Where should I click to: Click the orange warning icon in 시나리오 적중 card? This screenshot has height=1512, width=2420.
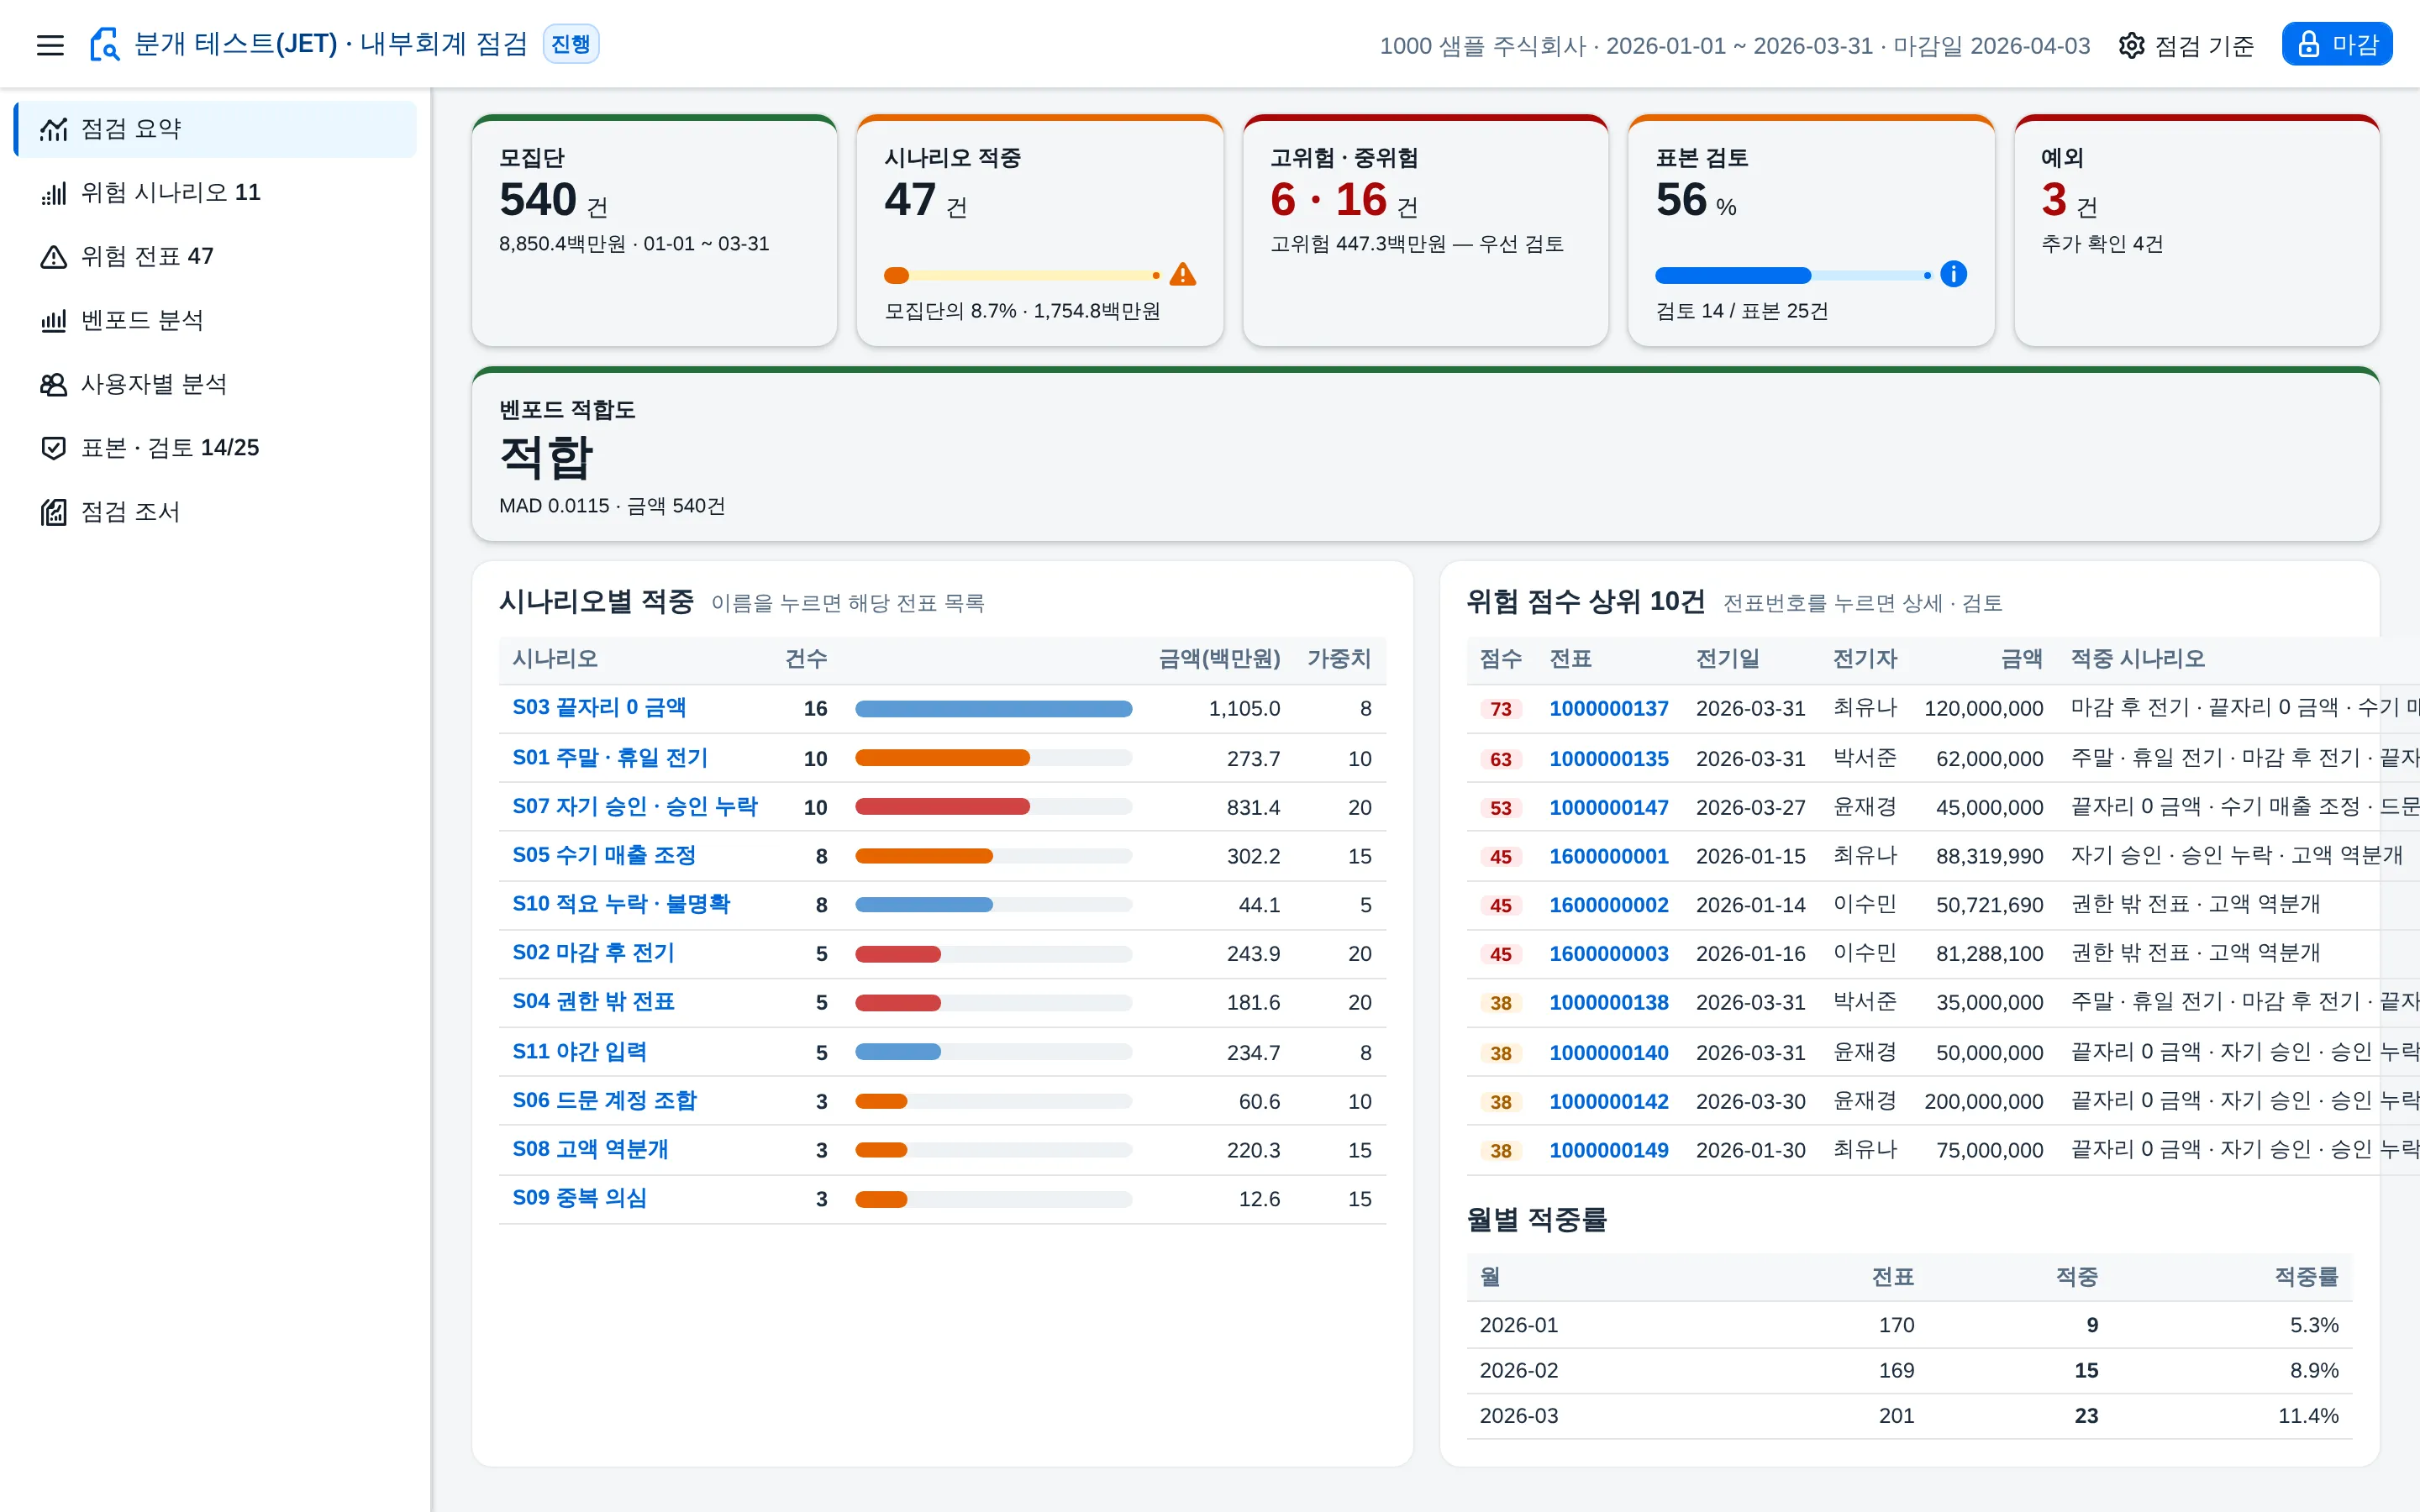click(x=1183, y=274)
